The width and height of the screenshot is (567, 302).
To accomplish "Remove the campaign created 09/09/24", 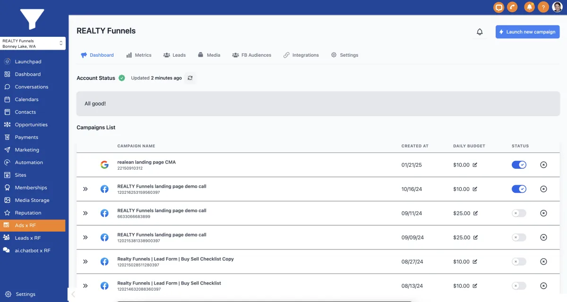I will 543,237.
